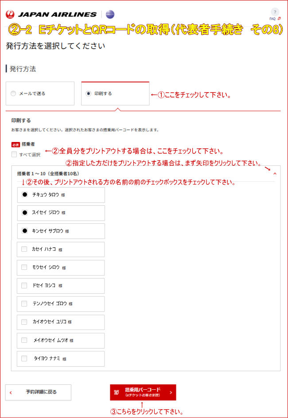Check the box for ドセイ ヨシコ
This screenshot has width=288, height=418.
tap(24, 286)
